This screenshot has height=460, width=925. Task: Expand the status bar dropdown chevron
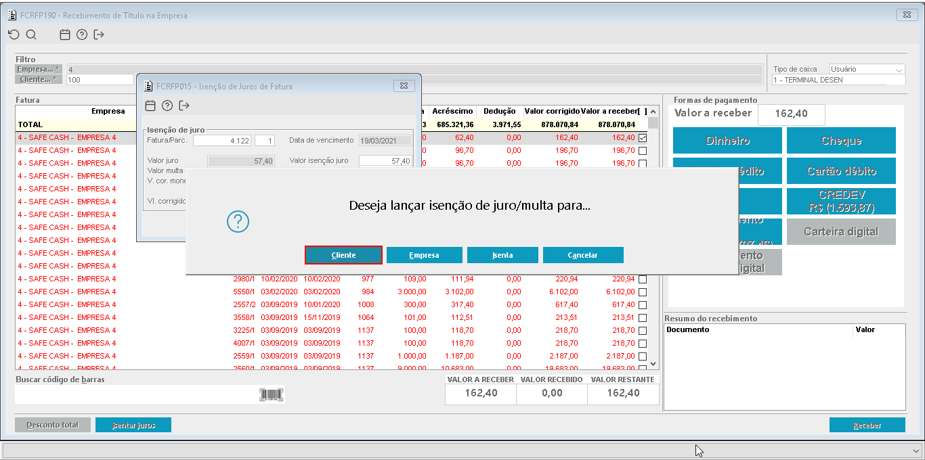(916, 451)
